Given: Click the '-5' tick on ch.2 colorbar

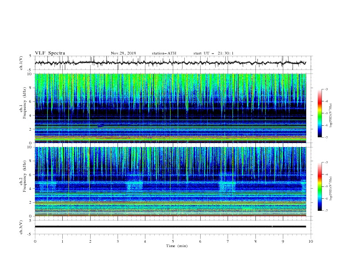Looking at the screenshot, I should click(326, 186).
